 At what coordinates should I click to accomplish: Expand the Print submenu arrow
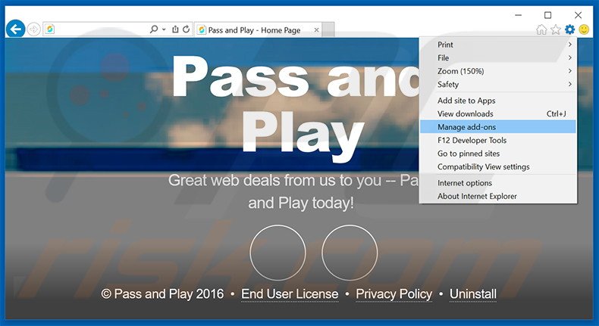click(x=570, y=45)
